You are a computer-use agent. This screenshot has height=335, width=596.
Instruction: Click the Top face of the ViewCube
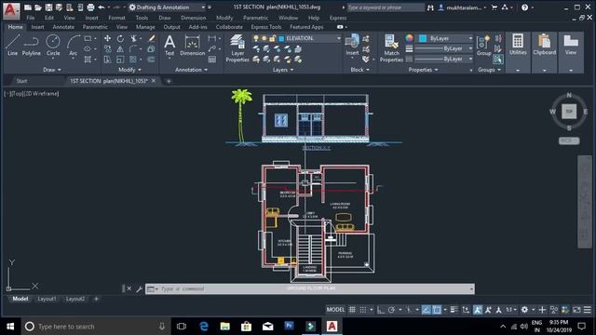569,112
